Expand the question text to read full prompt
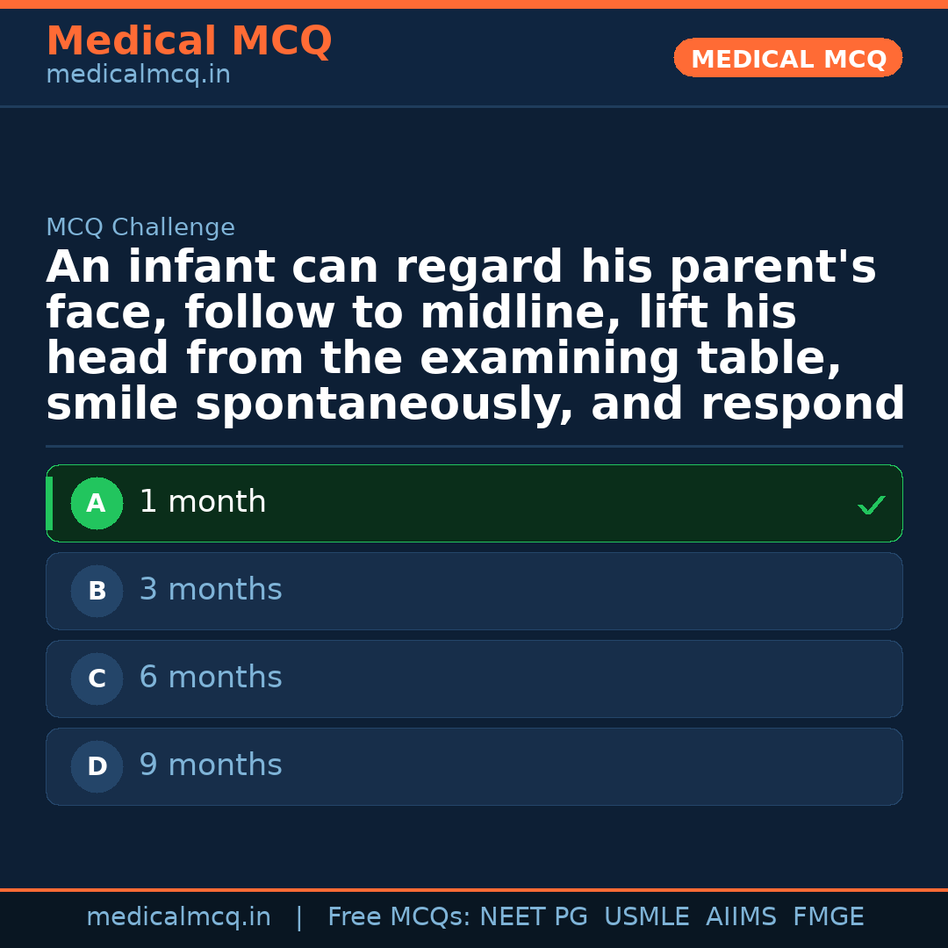 (x=474, y=334)
